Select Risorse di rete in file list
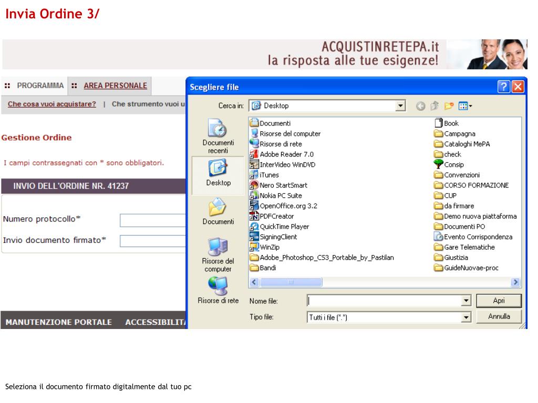 tap(276, 144)
